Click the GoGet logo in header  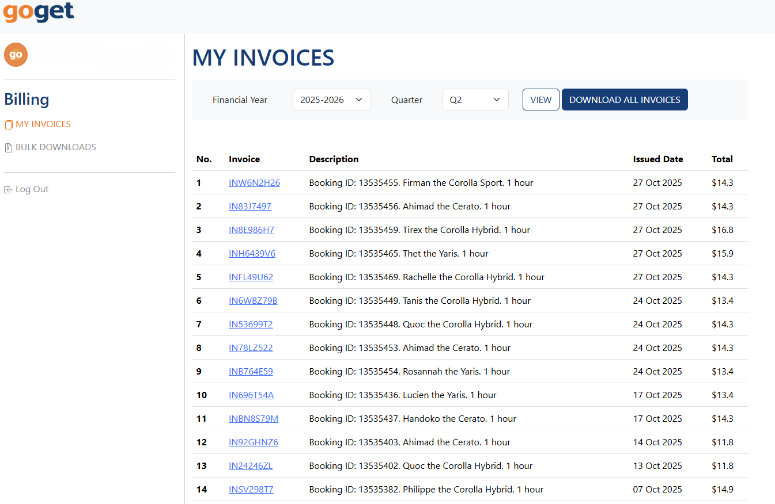[39, 12]
